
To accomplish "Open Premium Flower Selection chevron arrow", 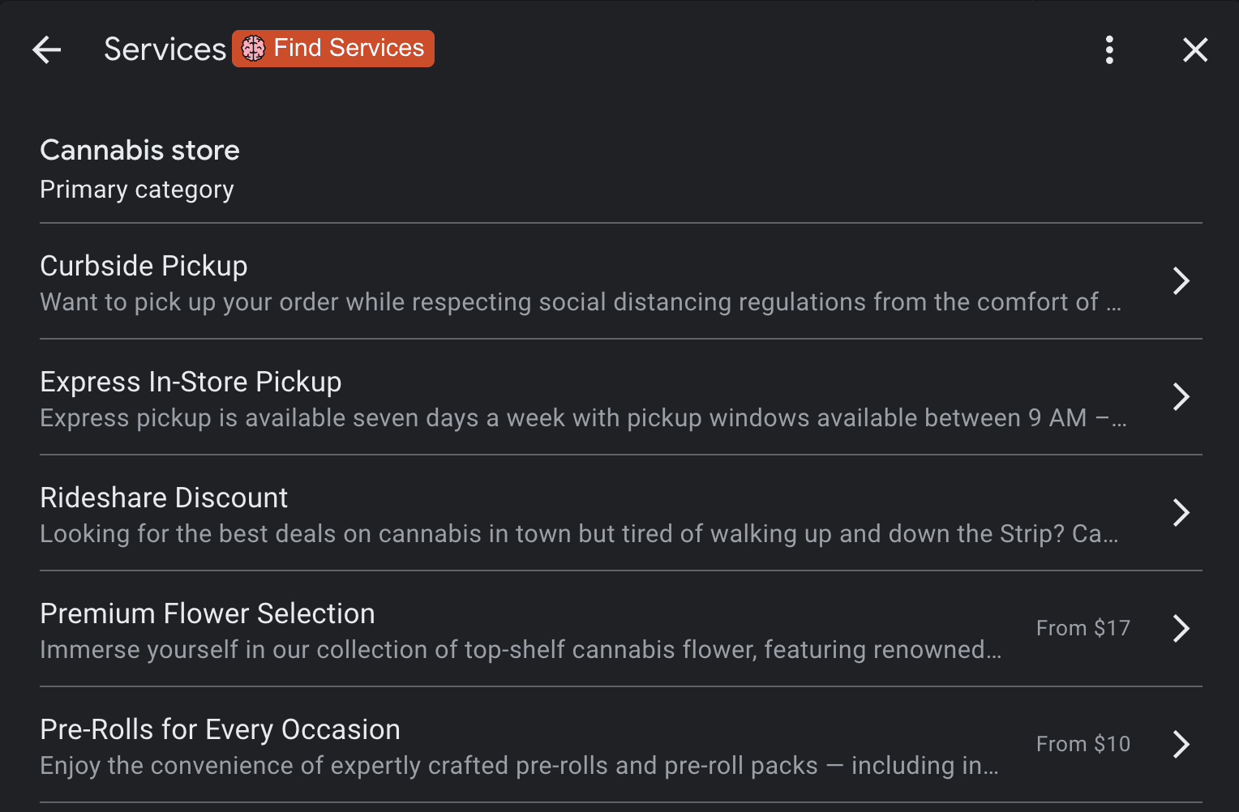I will pos(1181,629).
